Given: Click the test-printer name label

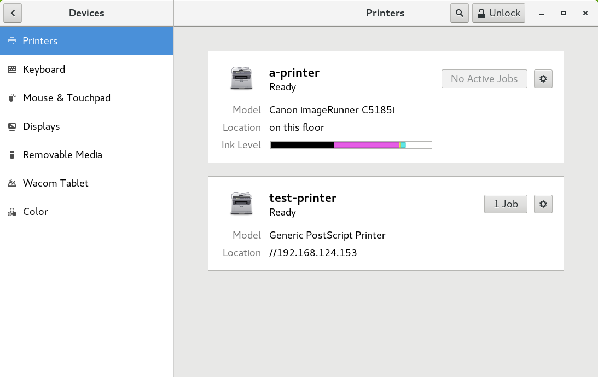Looking at the screenshot, I should [x=303, y=198].
